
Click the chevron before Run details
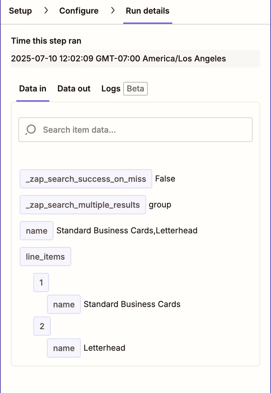(x=113, y=11)
